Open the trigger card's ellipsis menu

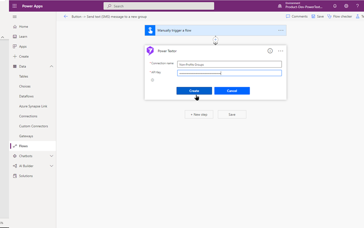[281, 30]
